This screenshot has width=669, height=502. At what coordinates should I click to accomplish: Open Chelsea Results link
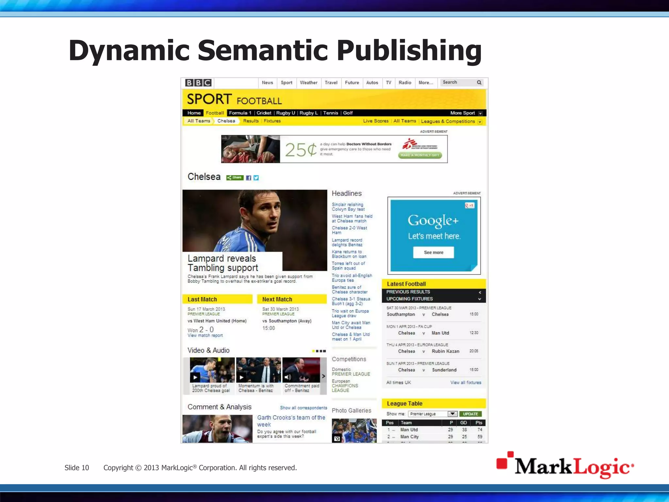[251, 121]
